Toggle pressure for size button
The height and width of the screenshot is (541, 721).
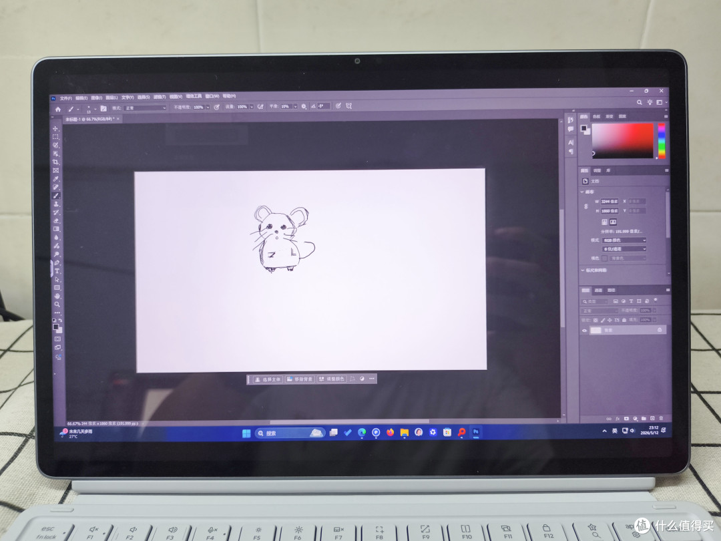(338, 106)
